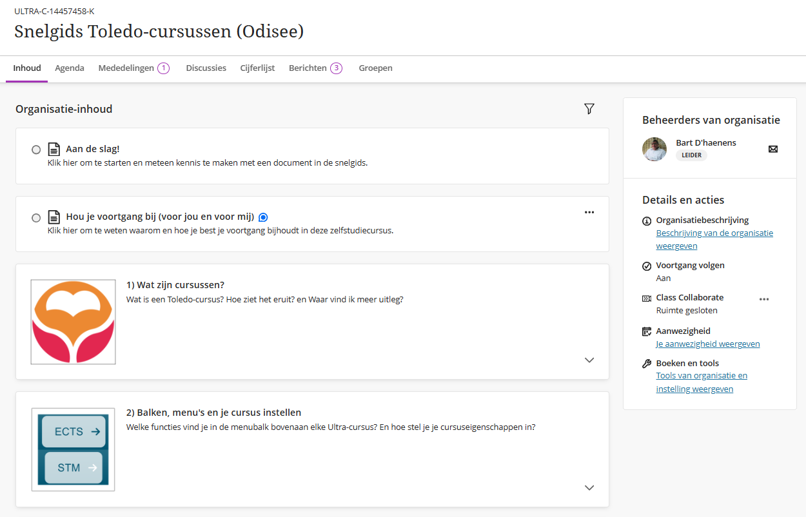Click the 'Beheerders van organisatie' heading
The width and height of the screenshot is (806, 517).
[711, 120]
